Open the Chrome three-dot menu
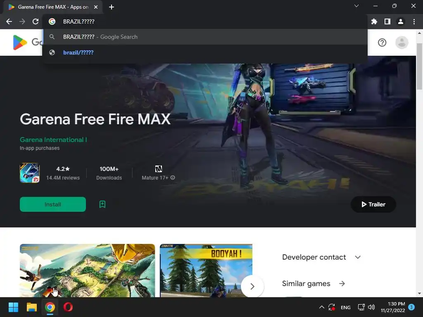Viewport: 423px width, 317px height. 414,21
